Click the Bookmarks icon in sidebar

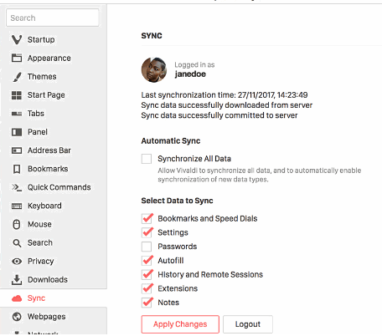[17, 169]
